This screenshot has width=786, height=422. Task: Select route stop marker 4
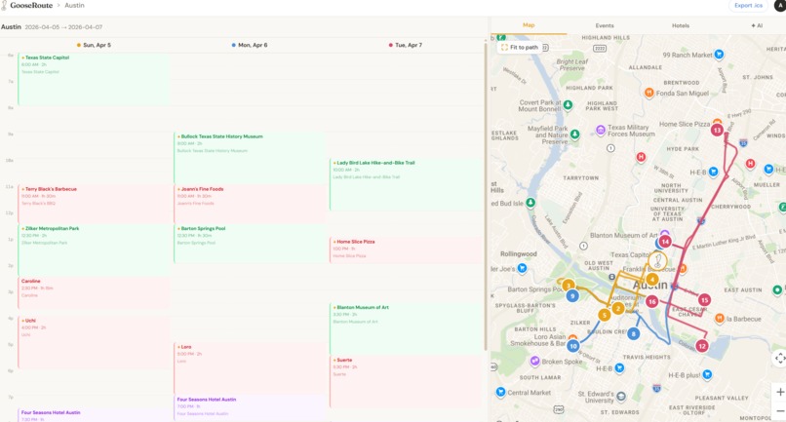[x=652, y=279]
